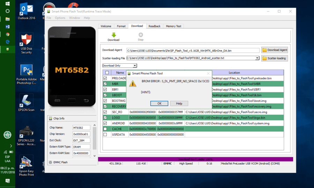This screenshot has width=314, height=188.
Task: Select the Download tab
Action: coord(137,26)
